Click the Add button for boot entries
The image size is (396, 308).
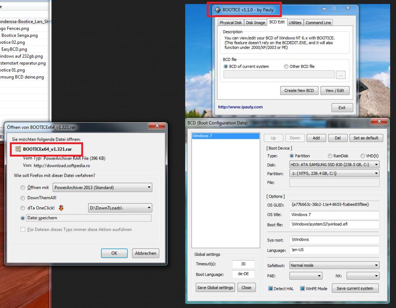(316, 138)
